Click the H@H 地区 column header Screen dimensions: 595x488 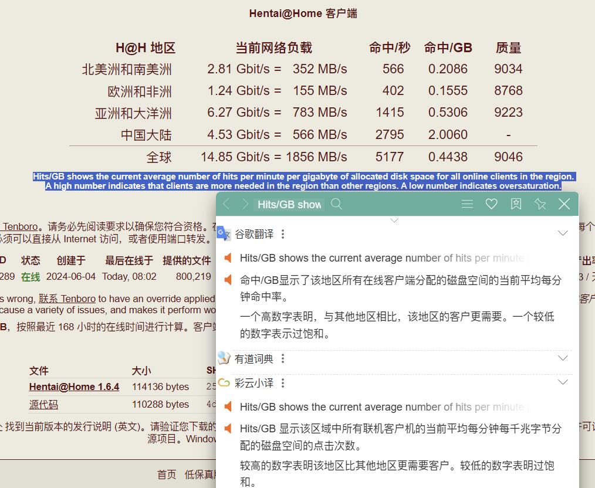[146, 48]
